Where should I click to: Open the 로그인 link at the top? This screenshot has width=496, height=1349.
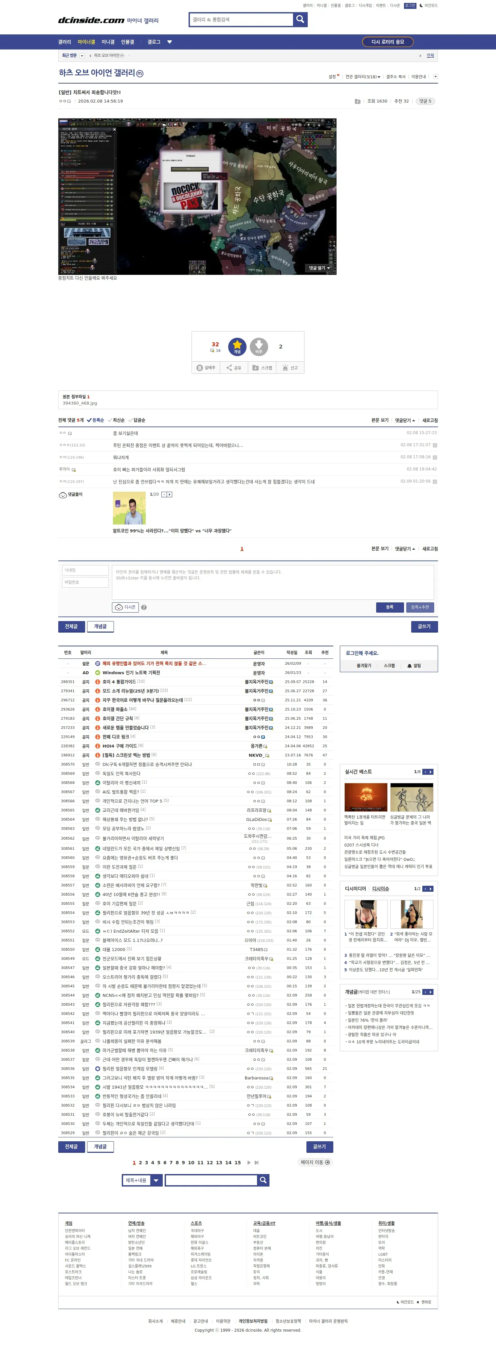click(410, 6)
